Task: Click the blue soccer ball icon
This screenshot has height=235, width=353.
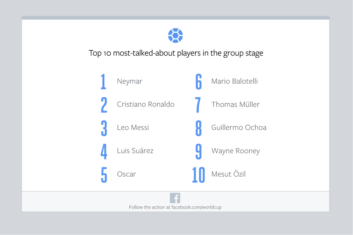Action: point(175,36)
